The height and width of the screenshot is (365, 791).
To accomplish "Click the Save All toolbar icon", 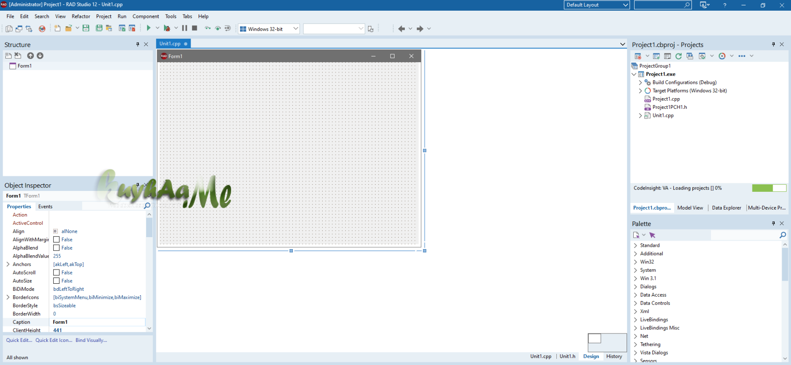I will (x=99, y=28).
